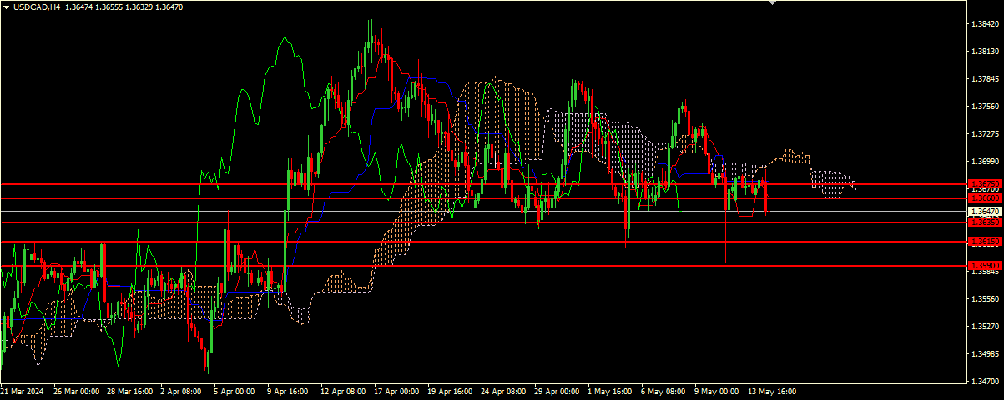
Task: Click the current price label 1.36470
Action: pyautogui.click(x=984, y=212)
